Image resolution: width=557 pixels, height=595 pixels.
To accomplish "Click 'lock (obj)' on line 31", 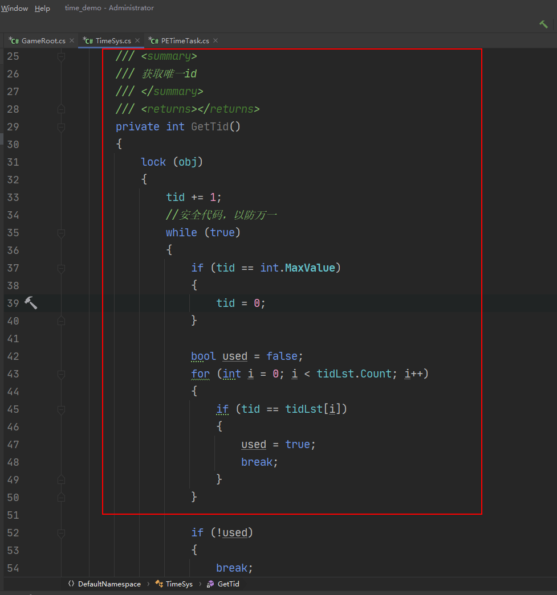I will [172, 162].
